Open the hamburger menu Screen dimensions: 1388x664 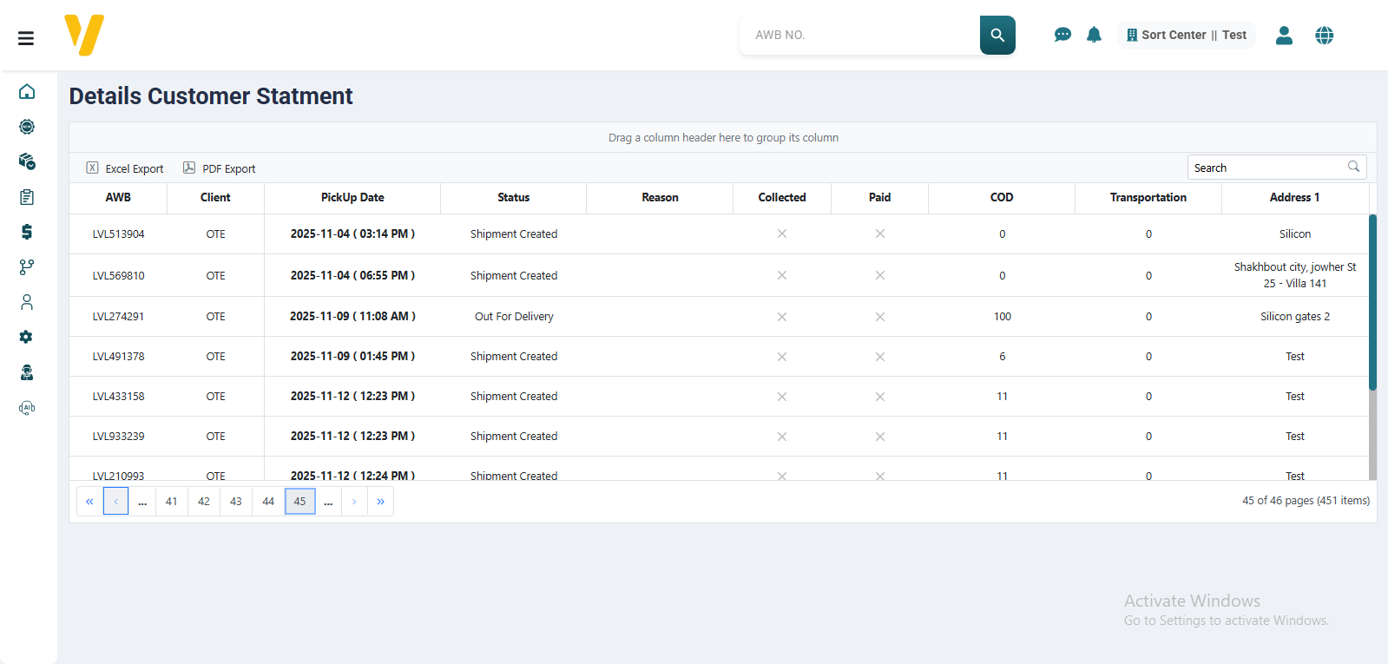click(x=26, y=38)
